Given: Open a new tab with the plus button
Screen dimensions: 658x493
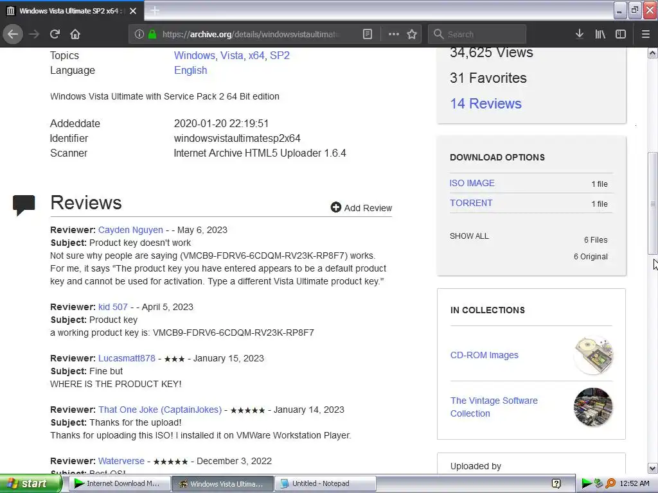Looking at the screenshot, I should [154, 10].
